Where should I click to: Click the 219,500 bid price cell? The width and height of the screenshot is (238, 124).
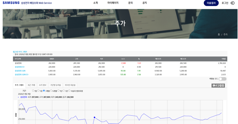(158, 67)
